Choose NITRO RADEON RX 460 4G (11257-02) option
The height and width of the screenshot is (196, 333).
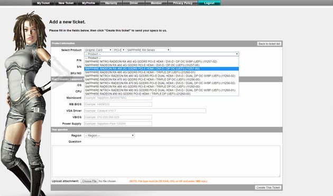[x=161, y=61]
